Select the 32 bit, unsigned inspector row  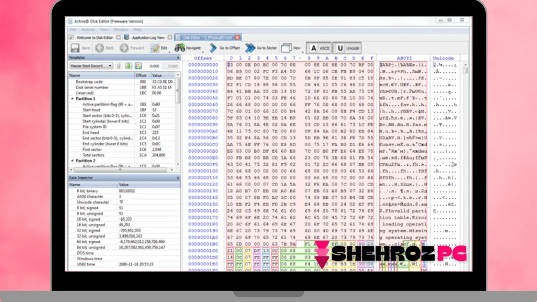tap(125, 236)
